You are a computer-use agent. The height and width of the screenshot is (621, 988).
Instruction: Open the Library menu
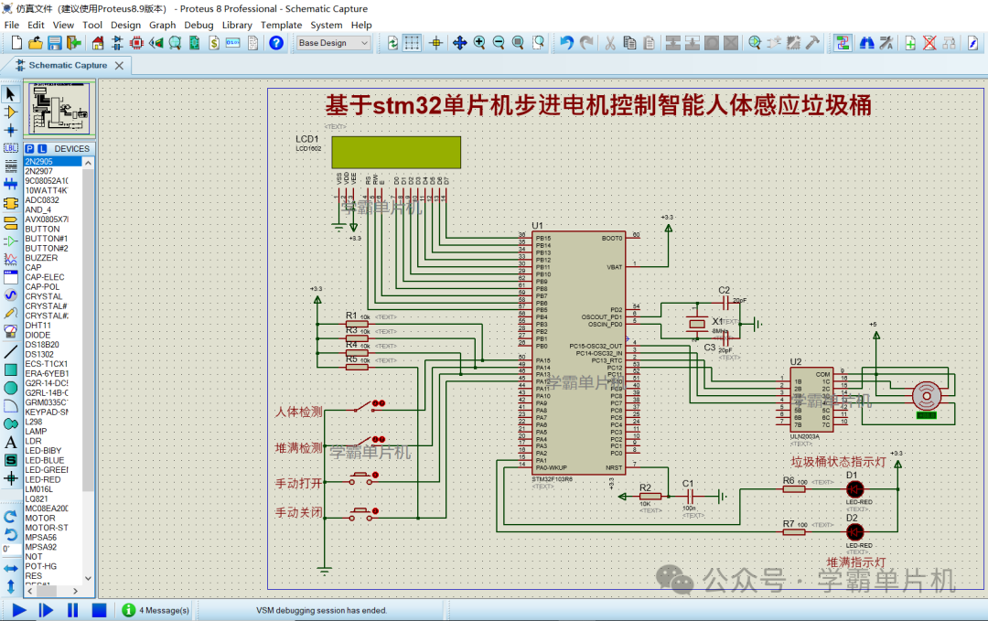click(x=237, y=26)
